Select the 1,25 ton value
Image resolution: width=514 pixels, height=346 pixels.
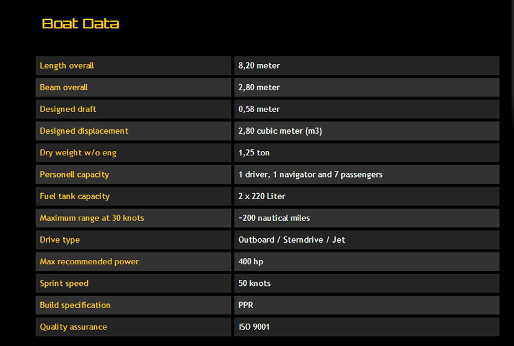(254, 152)
